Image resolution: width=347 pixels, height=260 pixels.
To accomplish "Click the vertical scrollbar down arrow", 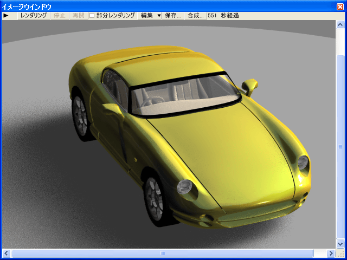I will pos(340,244).
